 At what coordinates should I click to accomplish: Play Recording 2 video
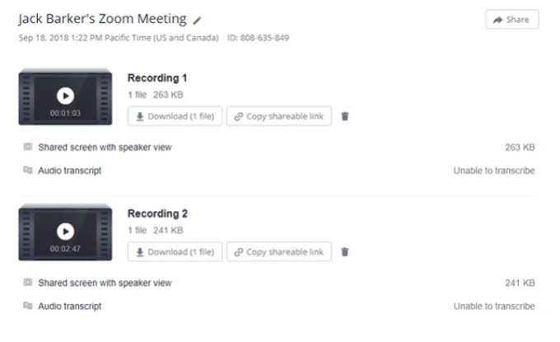click(65, 232)
